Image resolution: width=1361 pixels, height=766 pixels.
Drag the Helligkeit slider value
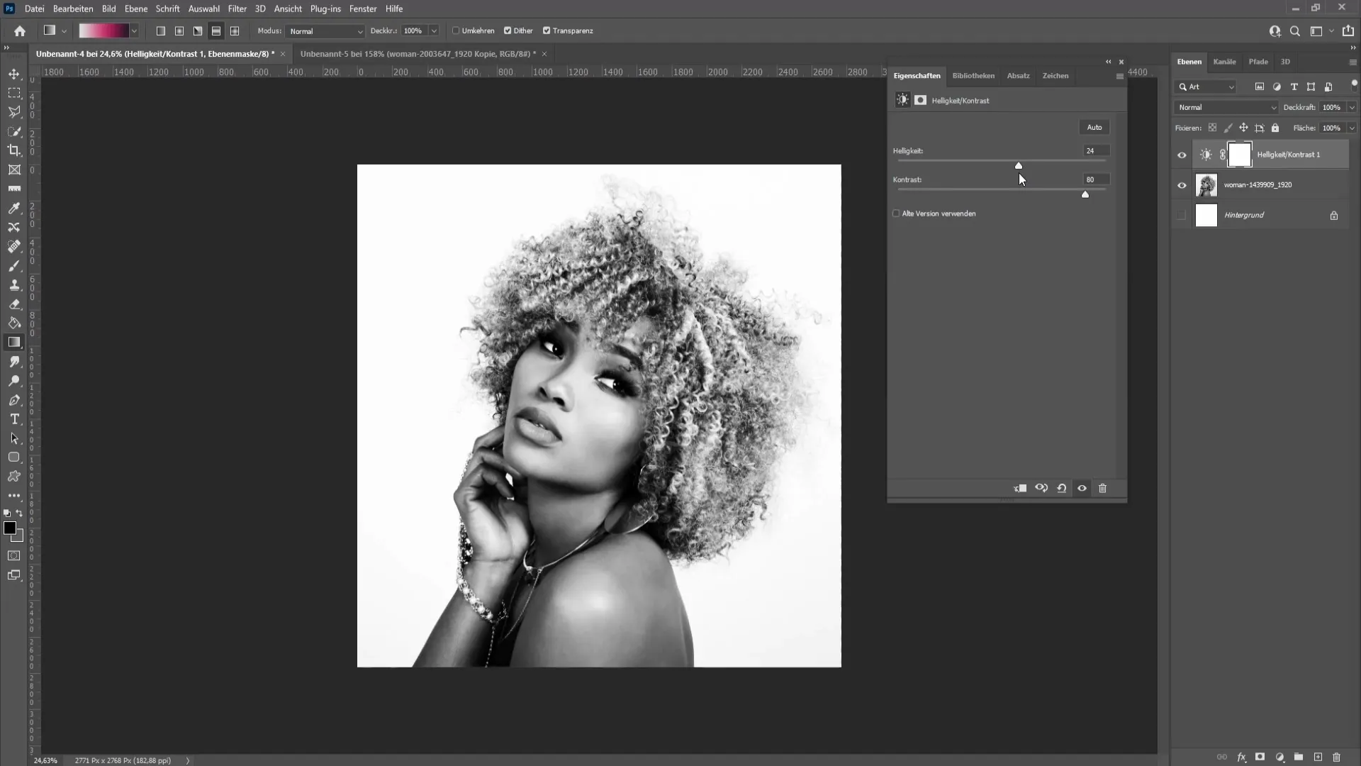click(1019, 165)
